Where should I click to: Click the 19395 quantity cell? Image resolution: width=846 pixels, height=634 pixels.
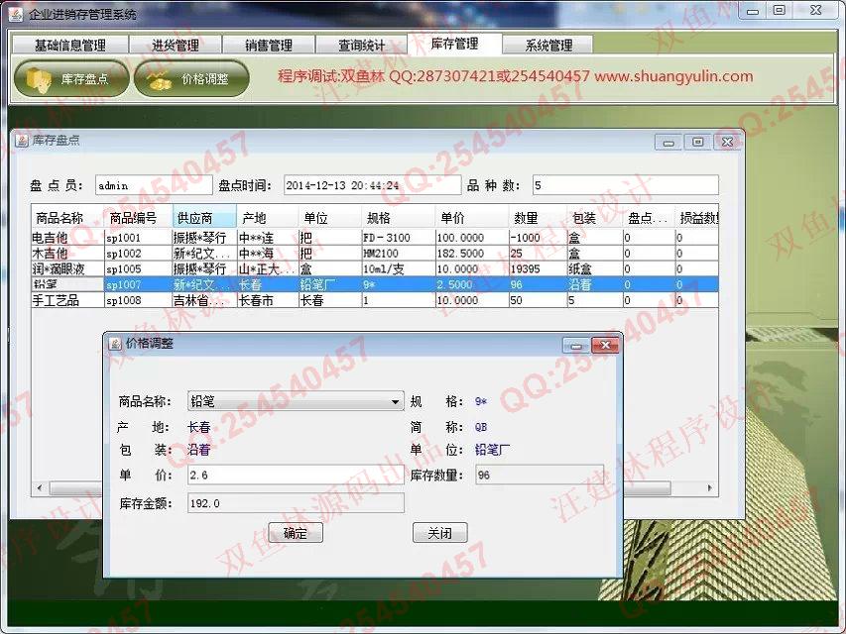[x=538, y=269]
